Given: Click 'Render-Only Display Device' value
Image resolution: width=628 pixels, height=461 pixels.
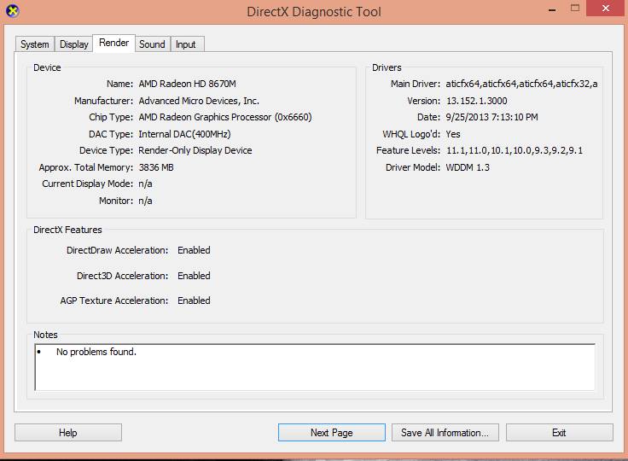Looking at the screenshot, I should pyautogui.click(x=195, y=150).
